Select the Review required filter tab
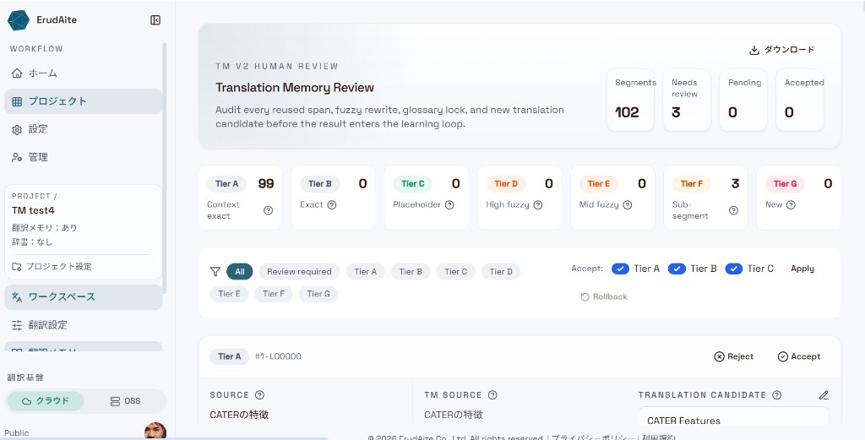This screenshot has height=440, width=865. [299, 271]
